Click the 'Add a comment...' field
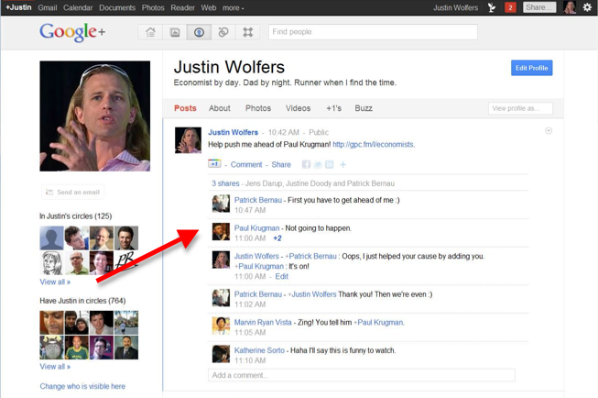The image size is (598, 398). pos(362,375)
